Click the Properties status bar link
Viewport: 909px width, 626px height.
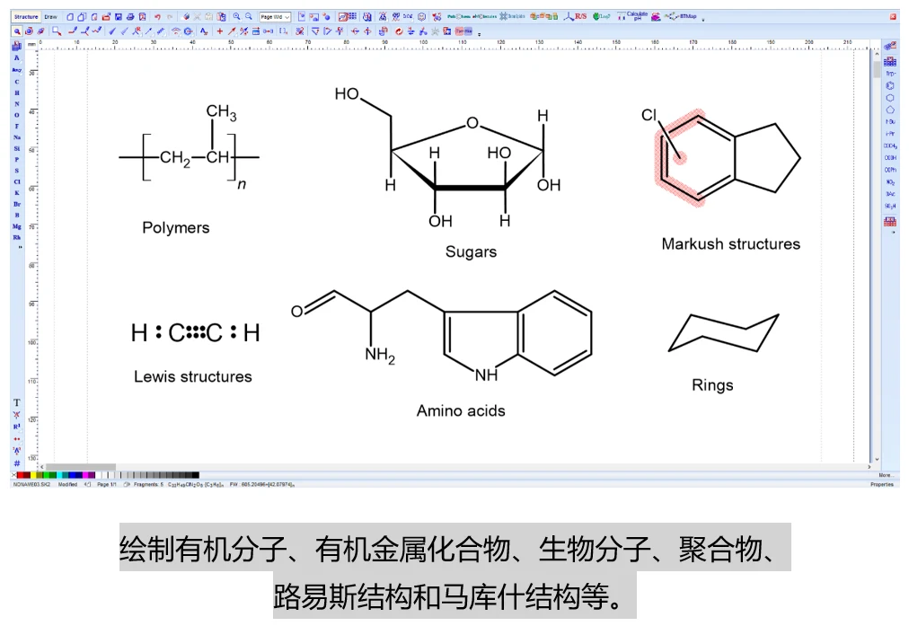pos(882,484)
